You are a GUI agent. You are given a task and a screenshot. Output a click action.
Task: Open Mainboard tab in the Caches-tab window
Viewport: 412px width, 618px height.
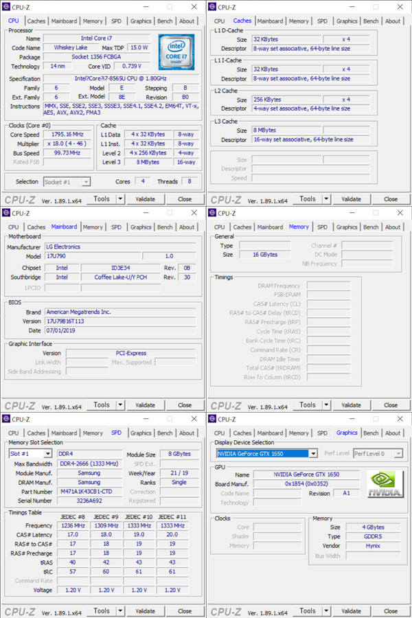(x=270, y=21)
